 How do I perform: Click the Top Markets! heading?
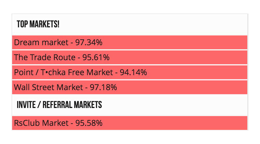coord(38,24)
